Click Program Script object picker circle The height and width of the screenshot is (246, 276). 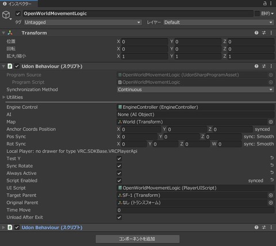tap(271, 82)
